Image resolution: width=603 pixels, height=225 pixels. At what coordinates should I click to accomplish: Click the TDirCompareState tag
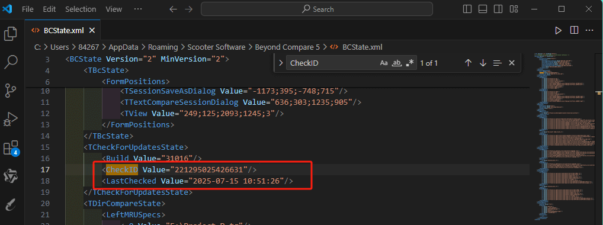(x=124, y=203)
